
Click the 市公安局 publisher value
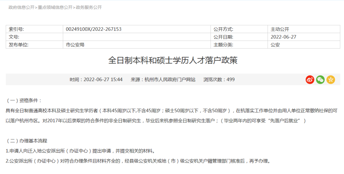tap(75, 45)
